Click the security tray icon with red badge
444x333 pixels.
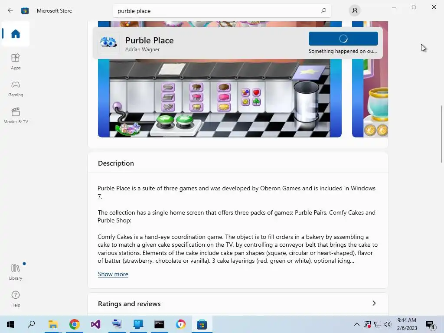367,324
